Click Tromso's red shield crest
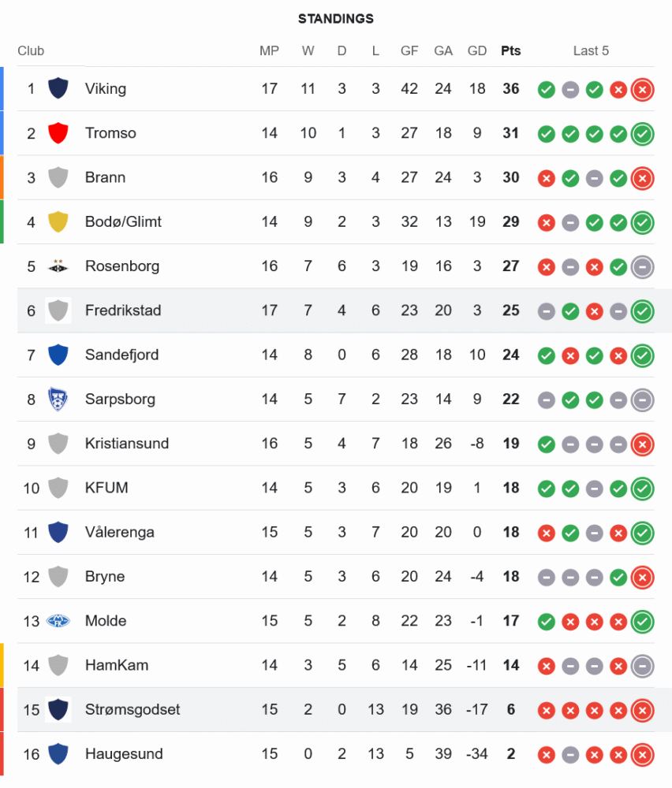Screen dimensions: 672x788 58,133
